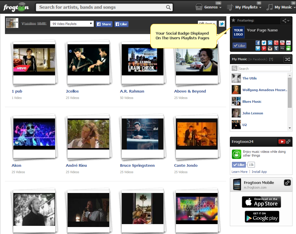Expand the user avatar dropdown arrow
This screenshot has width=296, height=234.
[17, 22]
